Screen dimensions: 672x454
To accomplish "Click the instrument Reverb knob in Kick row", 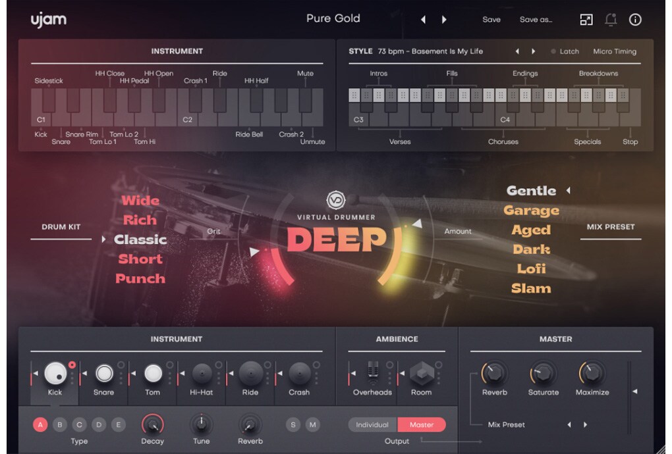I will click(250, 424).
